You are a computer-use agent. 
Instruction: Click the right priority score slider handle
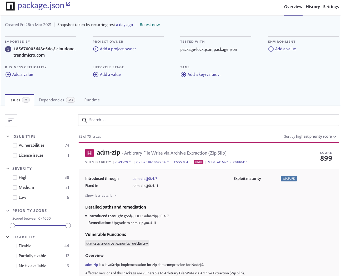[68, 226]
